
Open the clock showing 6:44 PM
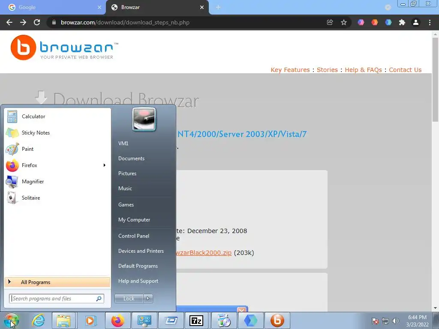417,321
